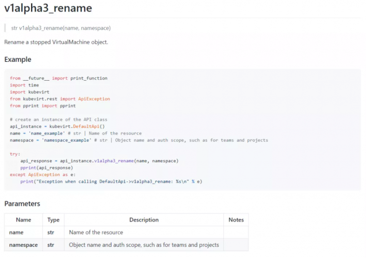Image resolution: width=366 pixels, height=258 pixels.
Task: Click the str type cell in the name row
Action: [x=53, y=232]
